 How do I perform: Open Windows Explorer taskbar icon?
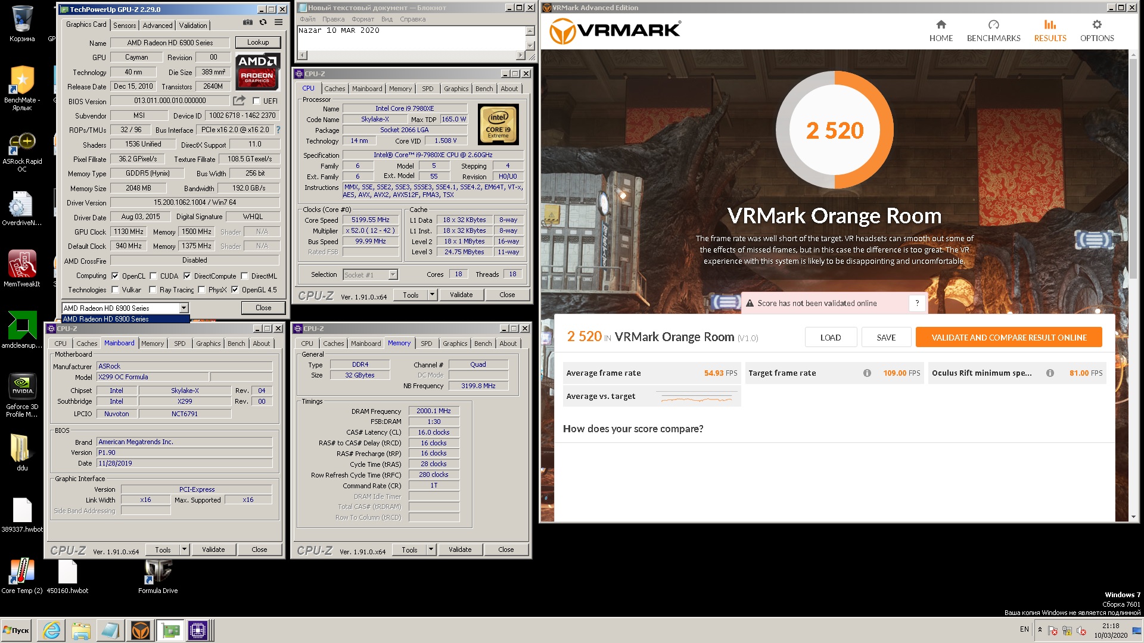coord(81,630)
